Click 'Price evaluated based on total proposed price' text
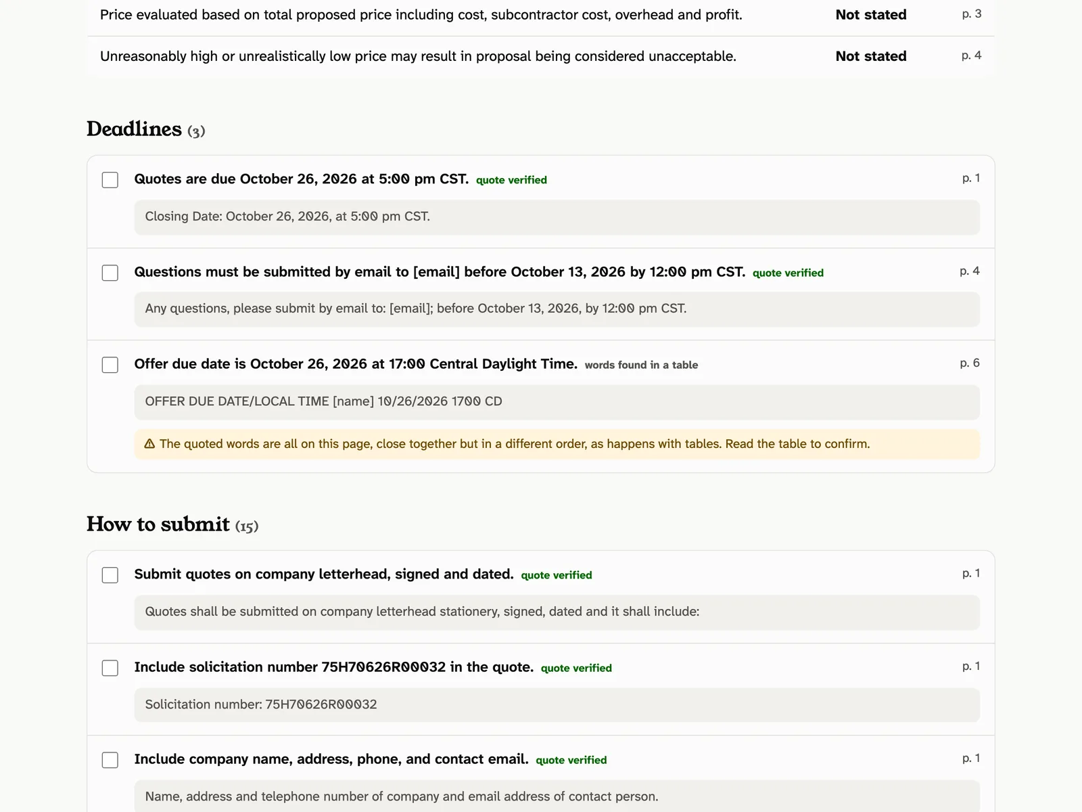The image size is (1082, 812). tap(421, 14)
